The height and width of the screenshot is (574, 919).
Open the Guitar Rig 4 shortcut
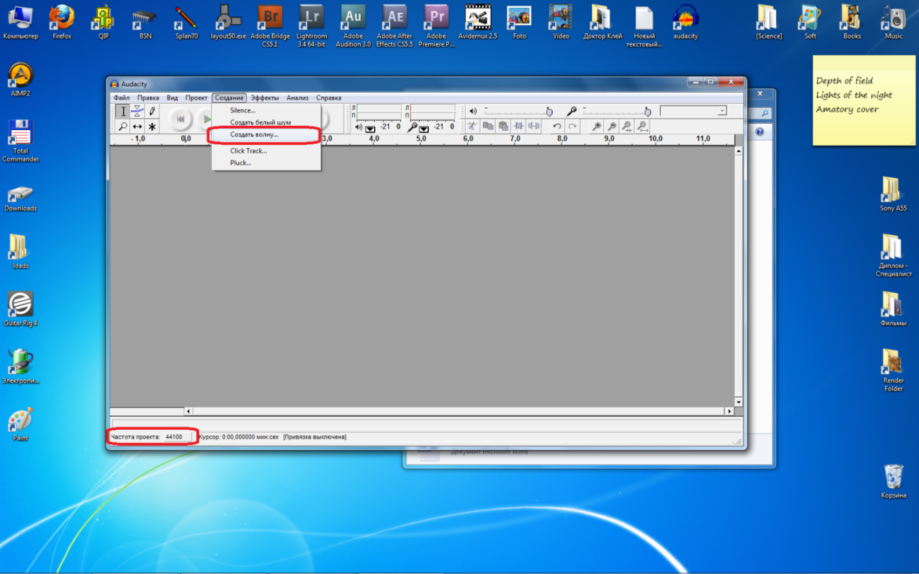[21, 309]
